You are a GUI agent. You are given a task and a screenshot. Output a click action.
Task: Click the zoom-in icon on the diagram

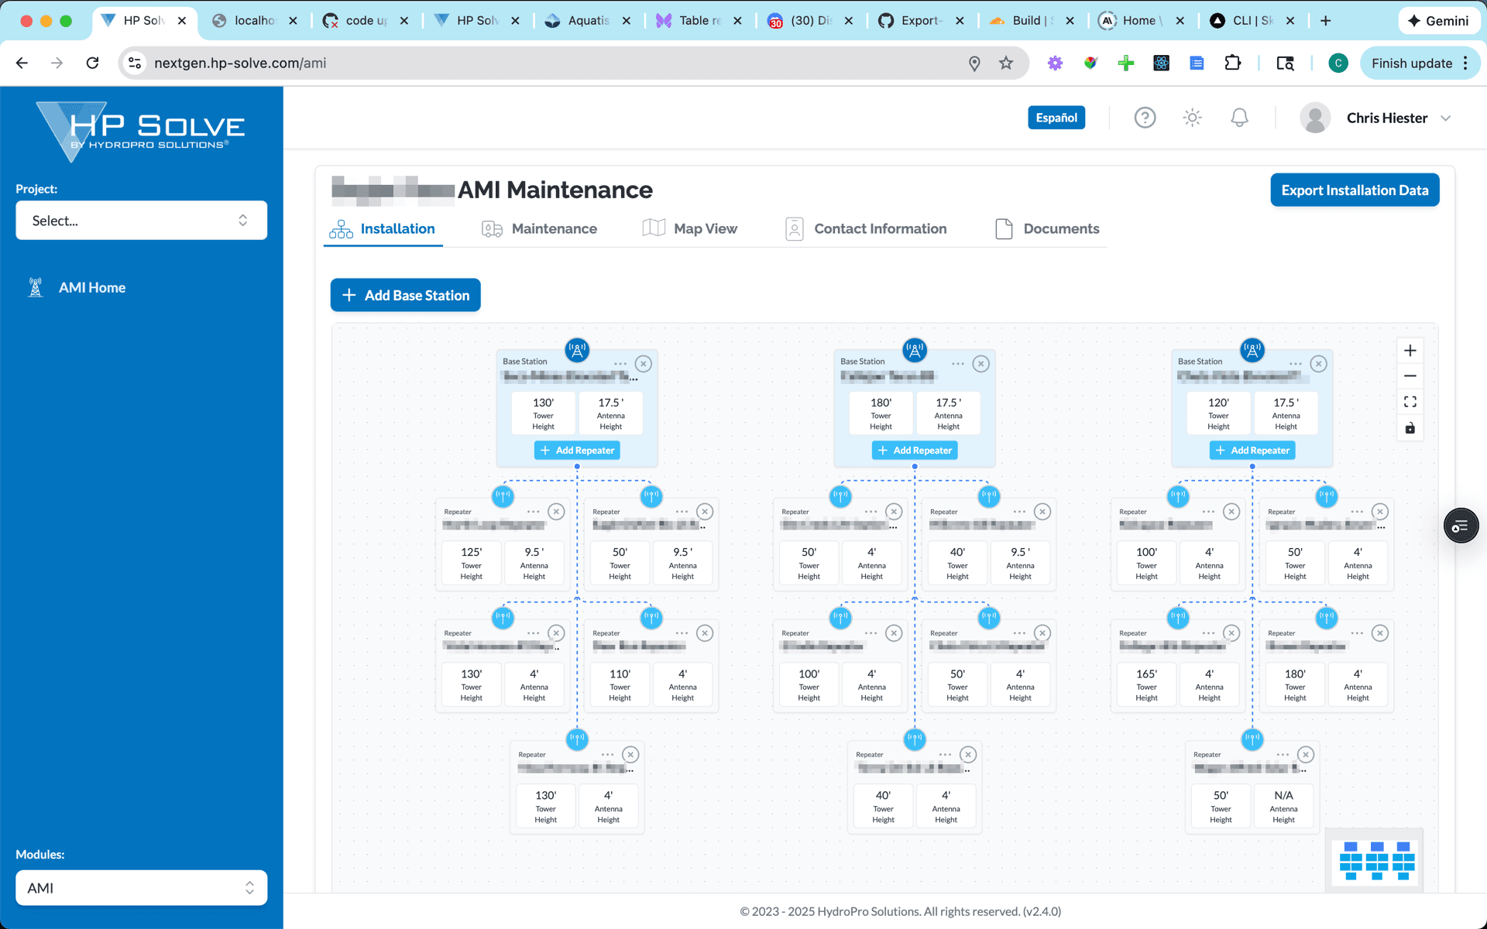coord(1410,350)
